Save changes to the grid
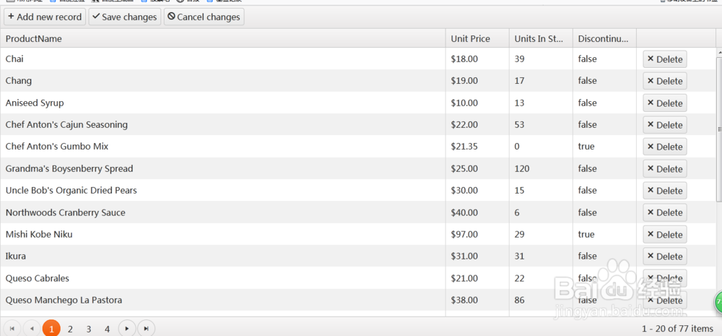The height and width of the screenshot is (336, 722). tap(125, 17)
